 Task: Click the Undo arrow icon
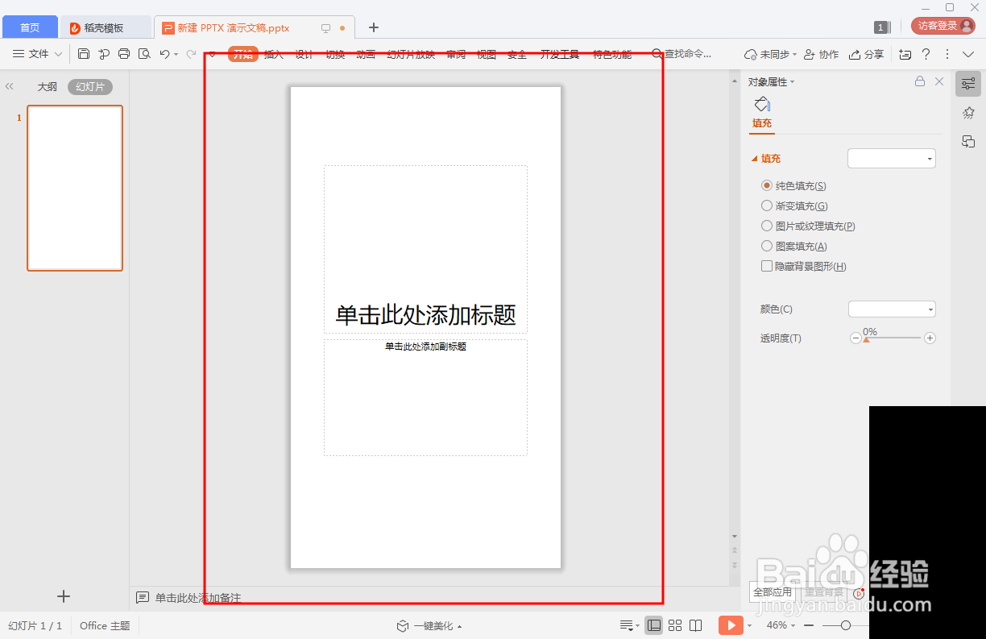(x=164, y=54)
